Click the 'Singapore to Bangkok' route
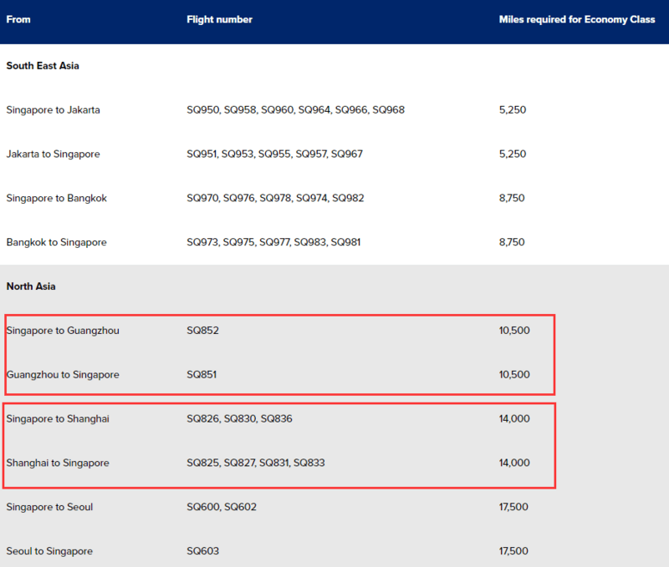The width and height of the screenshot is (669, 567). (56, 198)
